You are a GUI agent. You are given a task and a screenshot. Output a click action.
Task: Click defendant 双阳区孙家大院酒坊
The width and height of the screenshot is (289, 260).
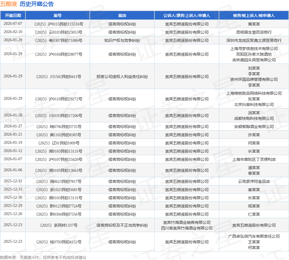pyautogui.click(x=254, y=54)
